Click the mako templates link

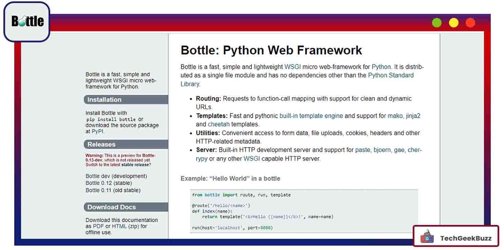pyautogui.click(x=395, y=116)
